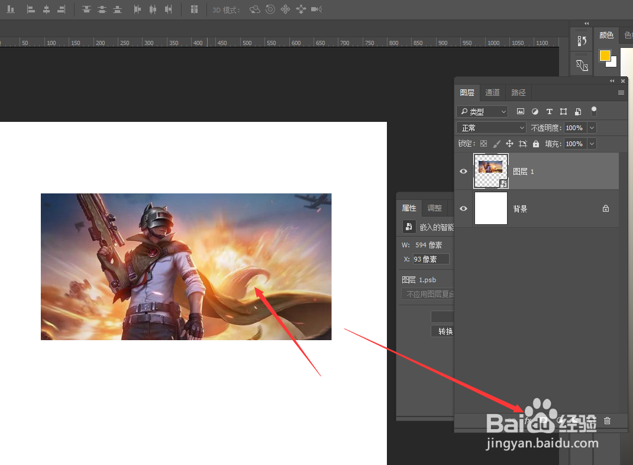Click distribute horizontal centers icon
This screenshot has width=633, height=465.
(153, 9)
